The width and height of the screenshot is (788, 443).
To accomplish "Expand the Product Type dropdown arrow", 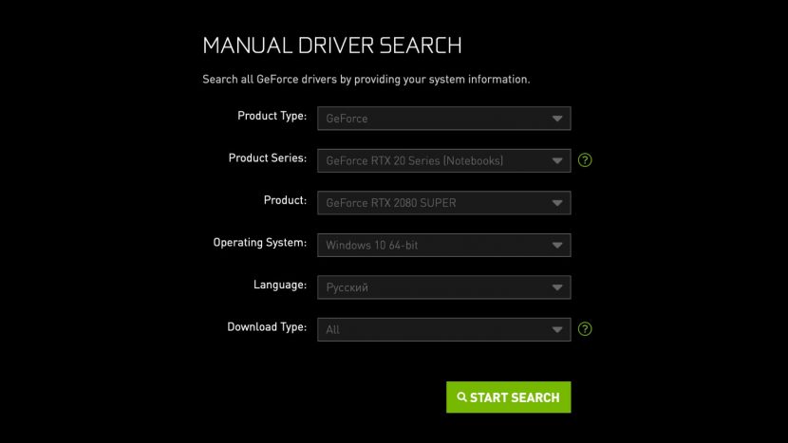I will click(556, 119).
